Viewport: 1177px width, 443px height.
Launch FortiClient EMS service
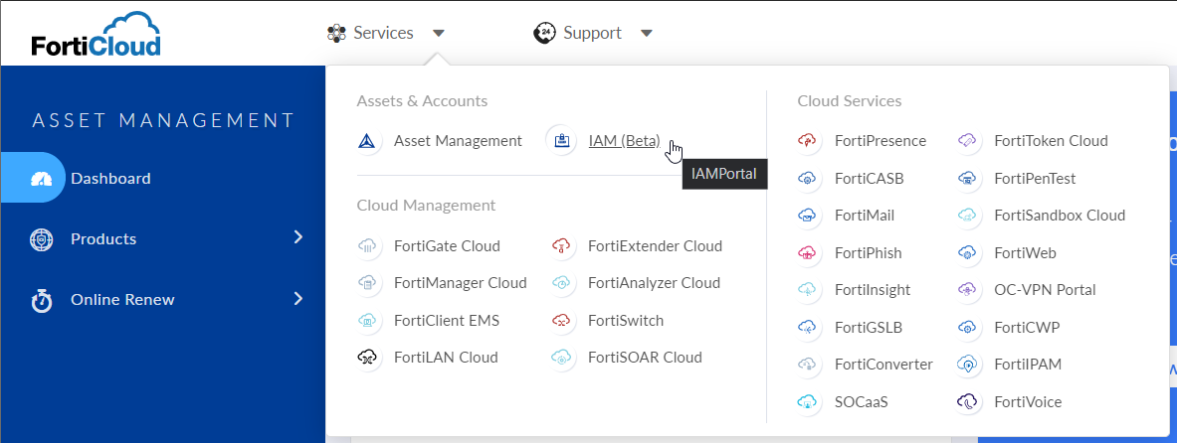coord(446,321)
